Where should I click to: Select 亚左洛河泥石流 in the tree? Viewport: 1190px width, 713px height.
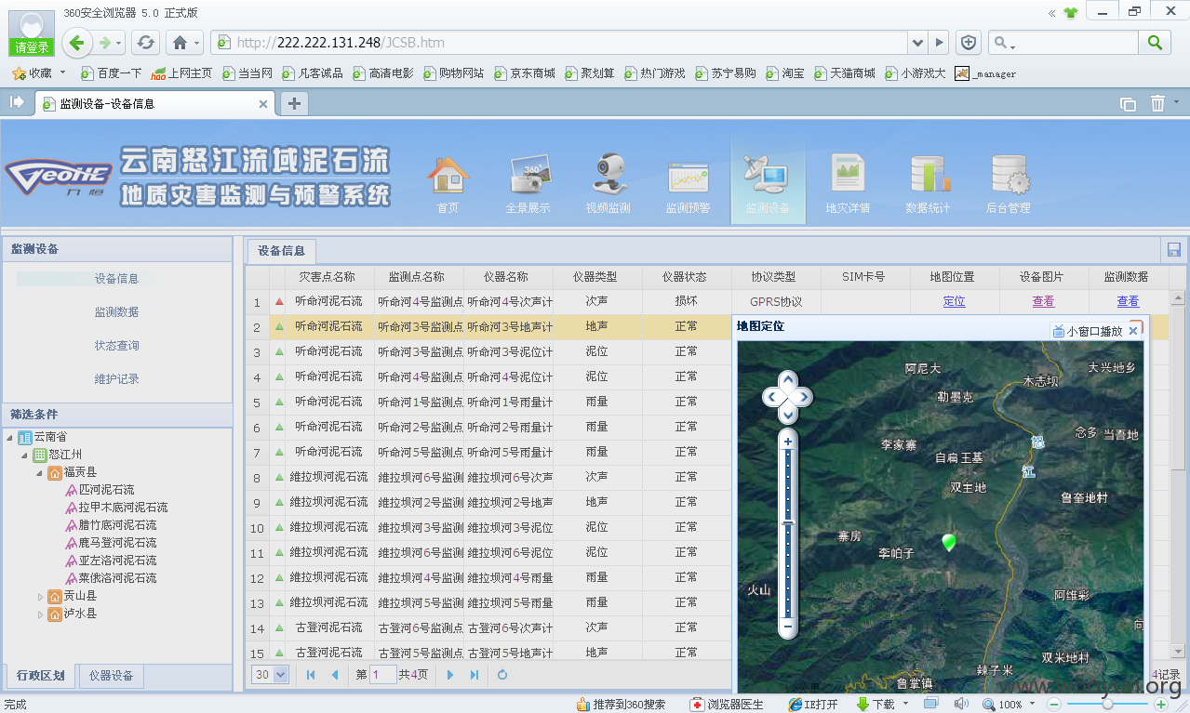(117, 561)
